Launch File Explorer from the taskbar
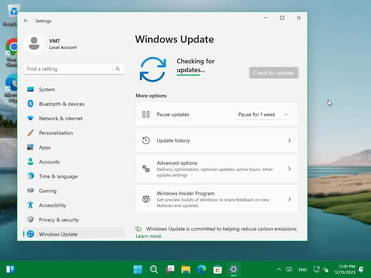The width and height of the screenshot is (371, 278). click(x=186, y=269)
